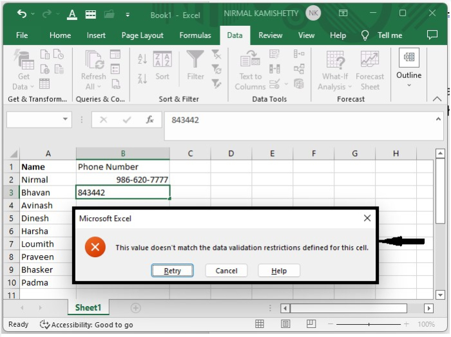Image resolution: width=451 pixels, height=337 pixels.
Task: Click the red error icon in dialog
Action: (95, 247)
